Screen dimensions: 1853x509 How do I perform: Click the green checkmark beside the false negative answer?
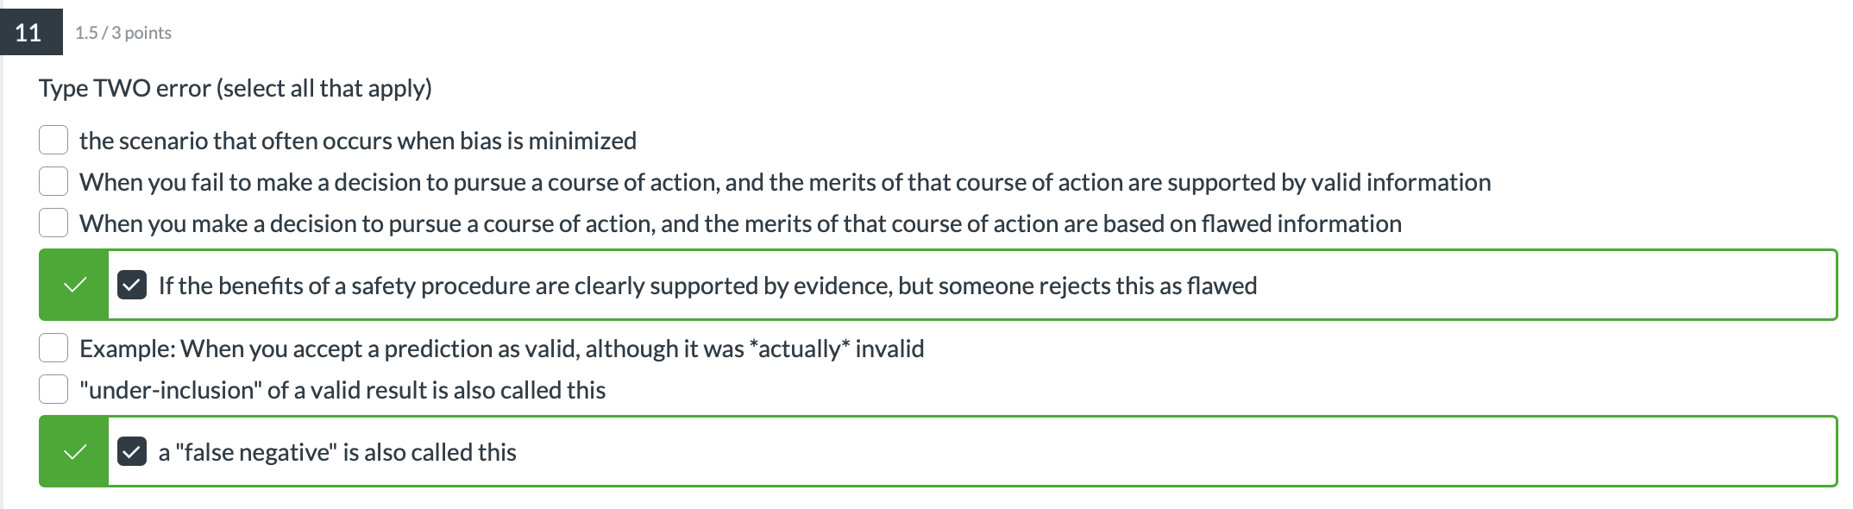(74, 450)
